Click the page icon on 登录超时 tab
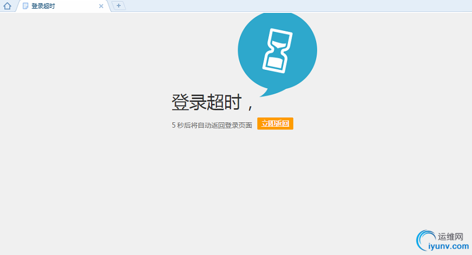 coord(25,6)
